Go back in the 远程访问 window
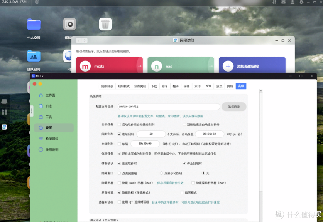 (x=79, y=41)
